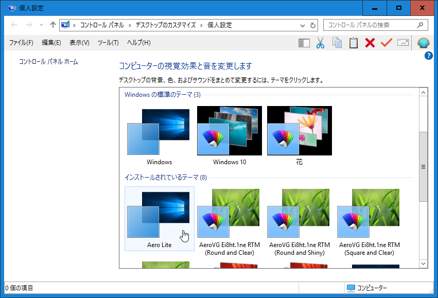Select the Aero Lite theme

point(159,219)
